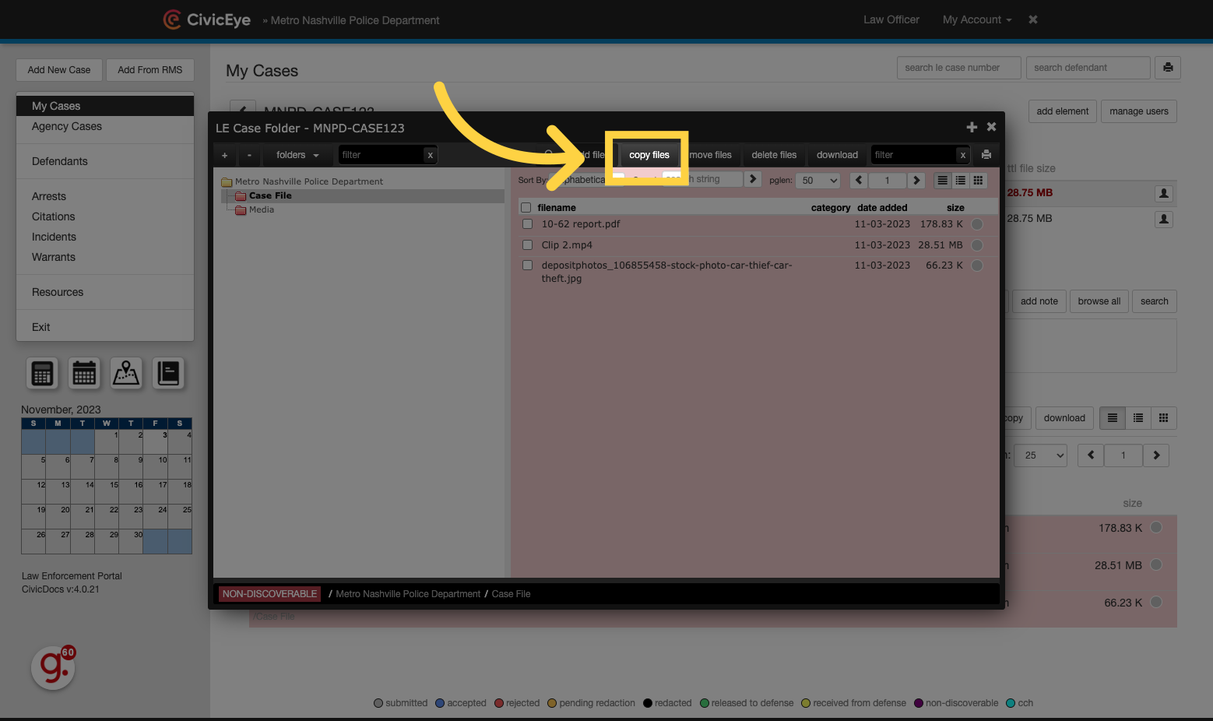Viewport: 1213px width, 721px height.
Task: Open Arrests in sidebar menu
Action: [49, 196]
